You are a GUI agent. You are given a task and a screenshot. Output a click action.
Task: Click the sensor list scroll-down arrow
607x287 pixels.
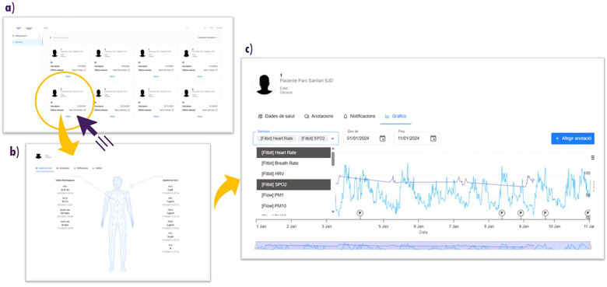(333, 212)
